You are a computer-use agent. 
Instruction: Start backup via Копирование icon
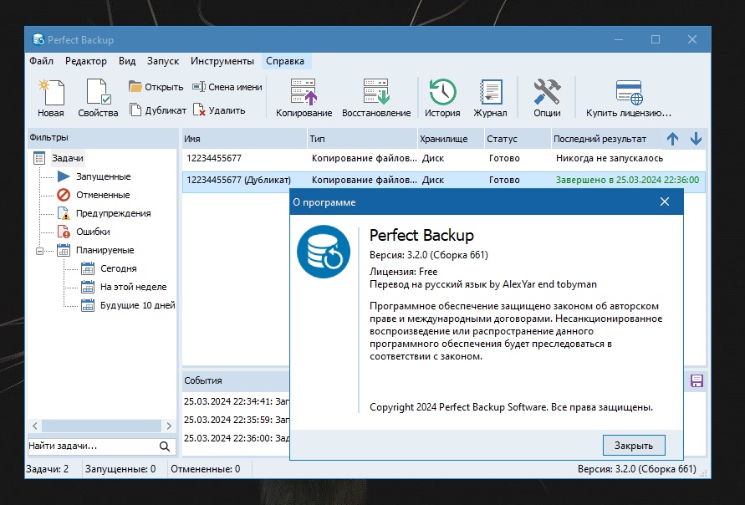tap(304, 92)
